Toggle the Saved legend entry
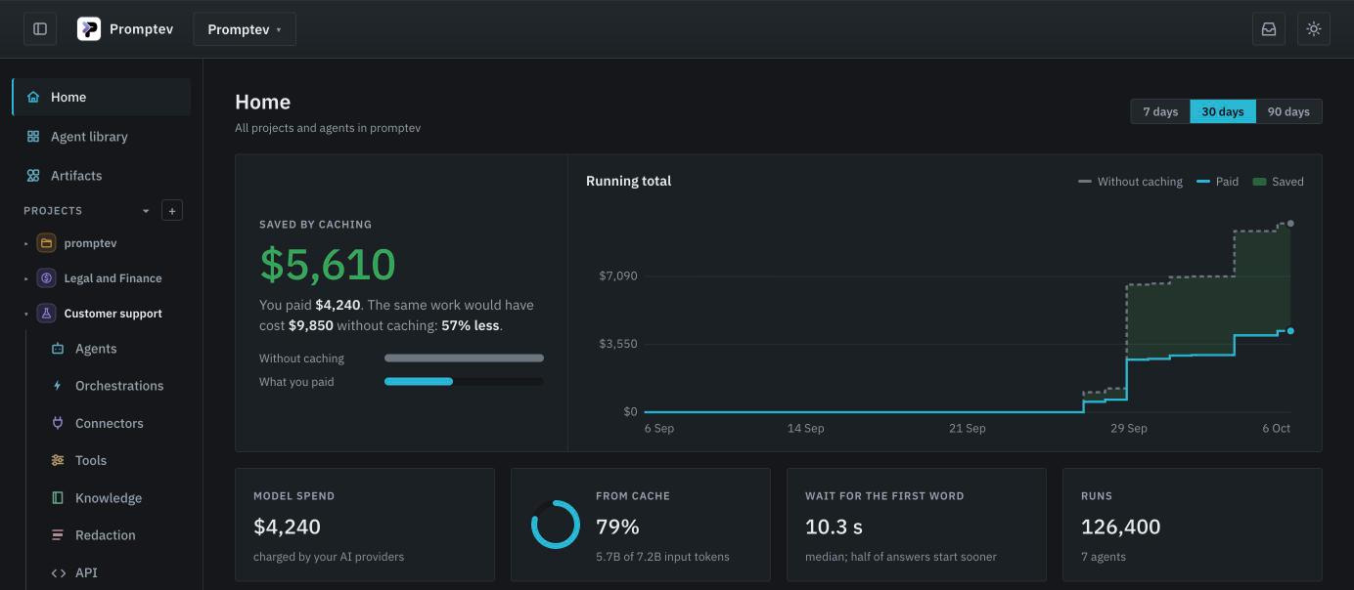Screen dimensions: 1354x590 coord(1279,182)
